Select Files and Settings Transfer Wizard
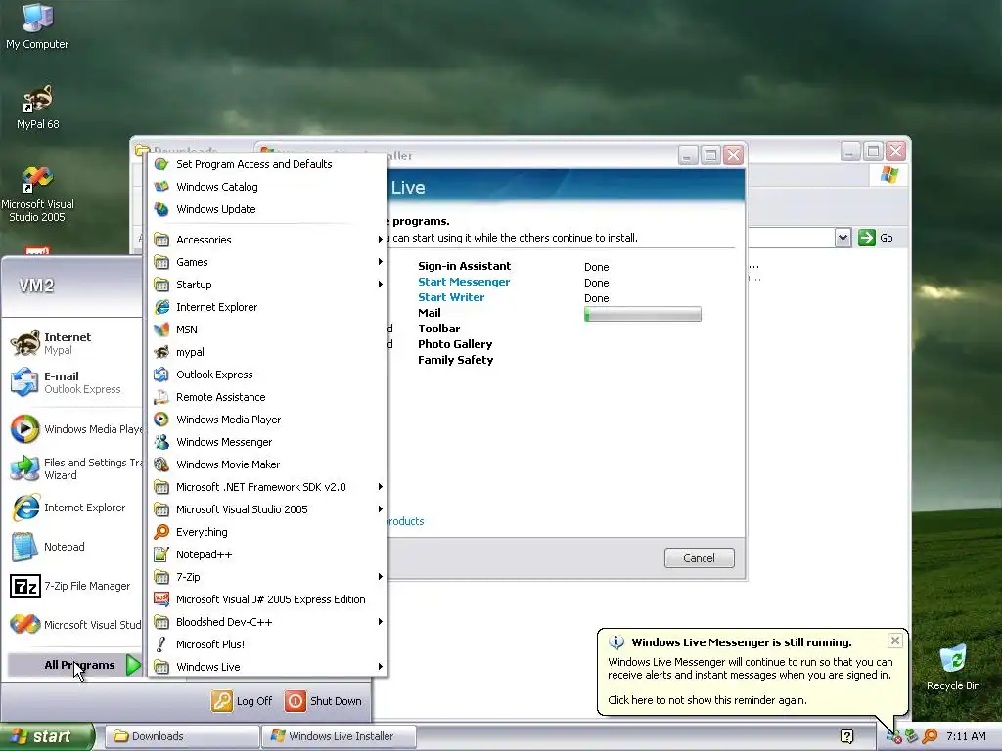Screen dimensions: 1002x751 (73, 468)
